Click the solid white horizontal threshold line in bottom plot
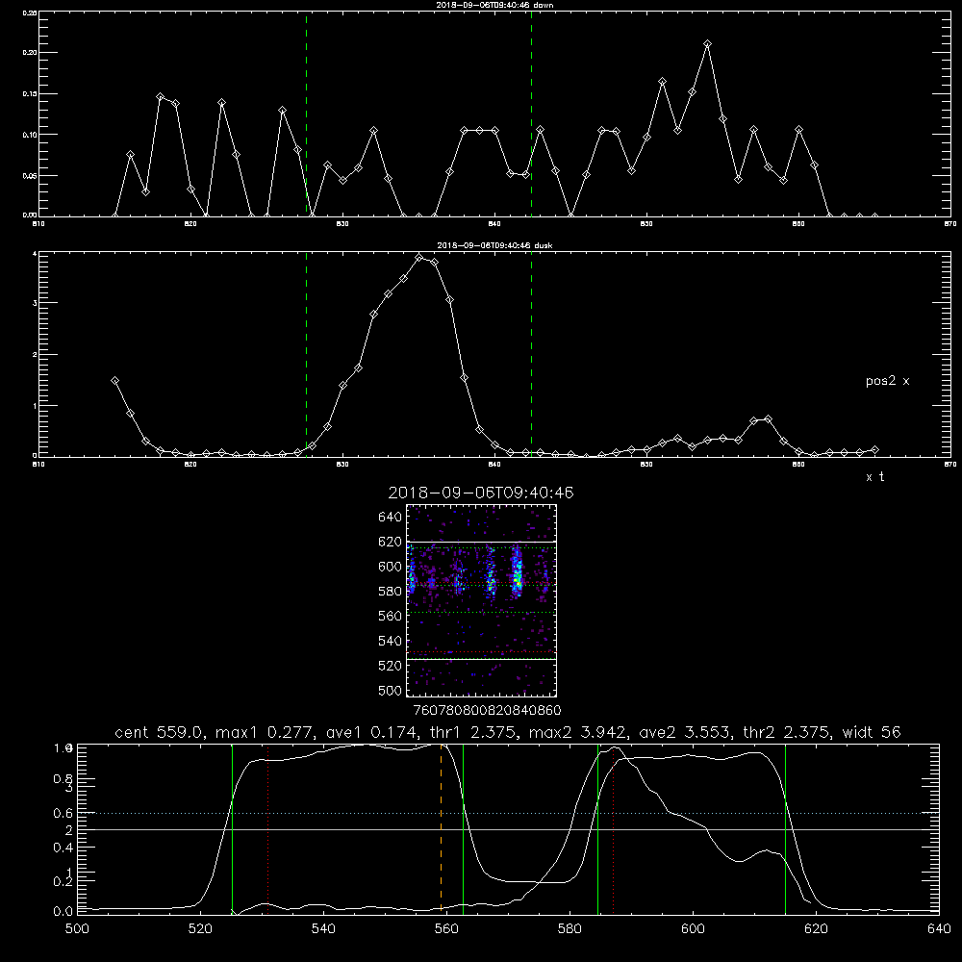This screenshot has width=962, height=962. [x=508, y=829]
